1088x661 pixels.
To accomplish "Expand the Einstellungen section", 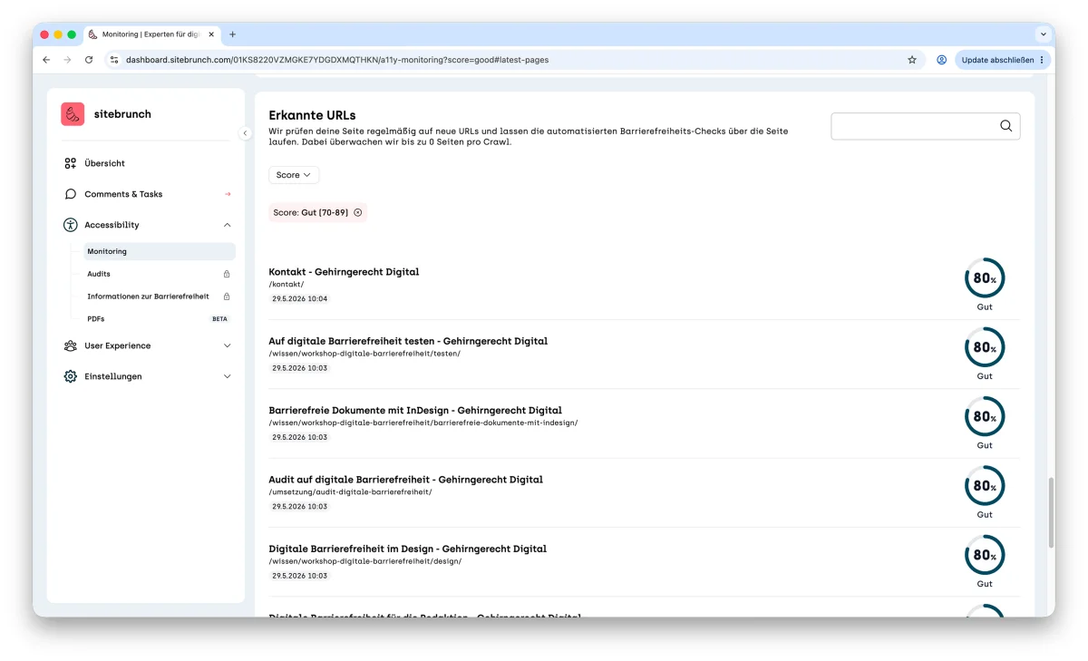I will (227, 376).
